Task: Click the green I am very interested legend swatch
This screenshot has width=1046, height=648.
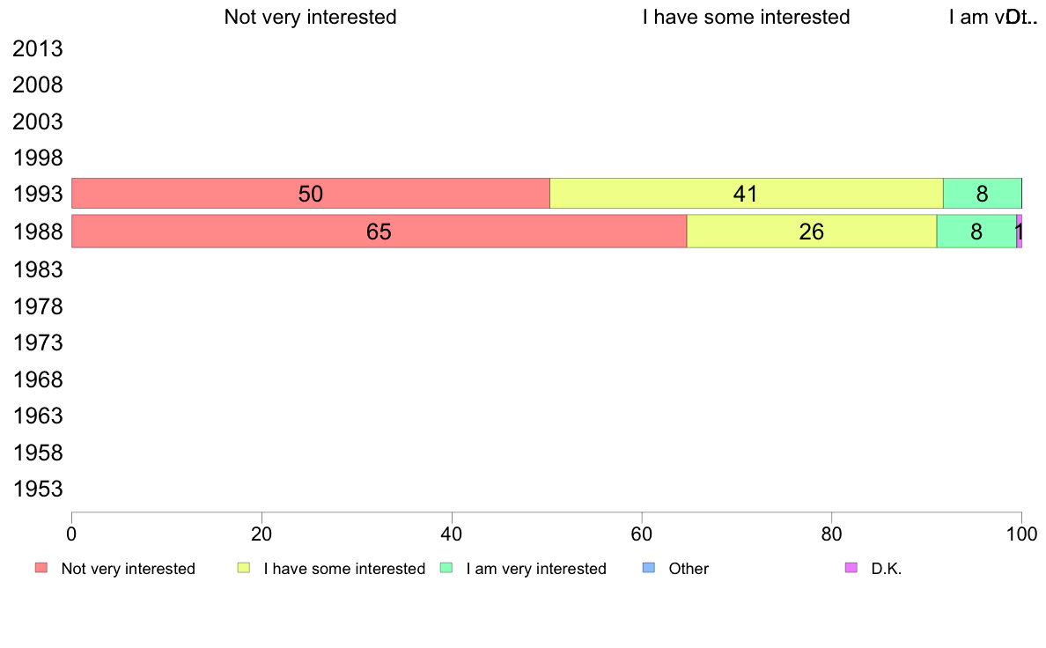Action: (x=446, y=568)
